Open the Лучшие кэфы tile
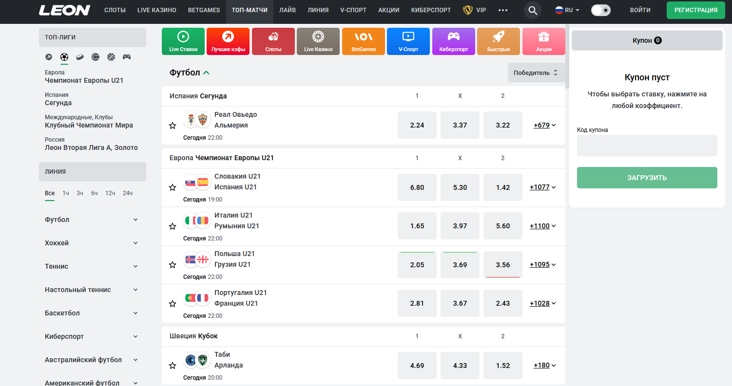Screen dimensions: 732x386 point(228,41)
